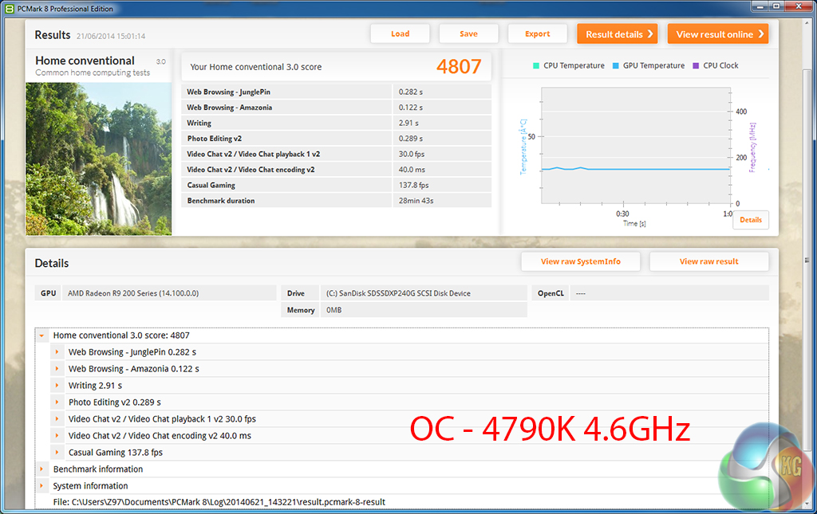The height and width of the screenshot is (514, 817).
Task: Click the Home conventional test title
Action: pos(85,61)
